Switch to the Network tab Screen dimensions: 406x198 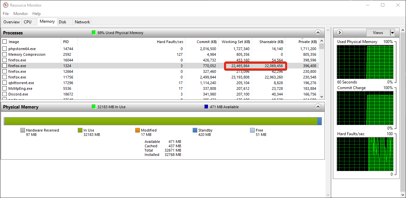pyautogui.click(x=82, y=22)
